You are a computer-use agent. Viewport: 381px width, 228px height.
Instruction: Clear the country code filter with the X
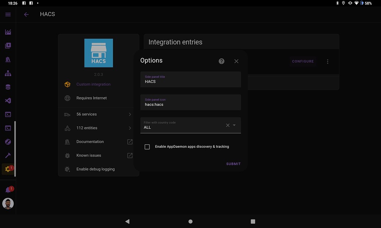coord(227,125)
